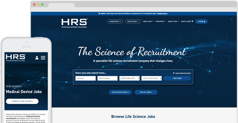Click the phone's home speaker slot
This screenshot has height=123, width=238.
[26, 46]
